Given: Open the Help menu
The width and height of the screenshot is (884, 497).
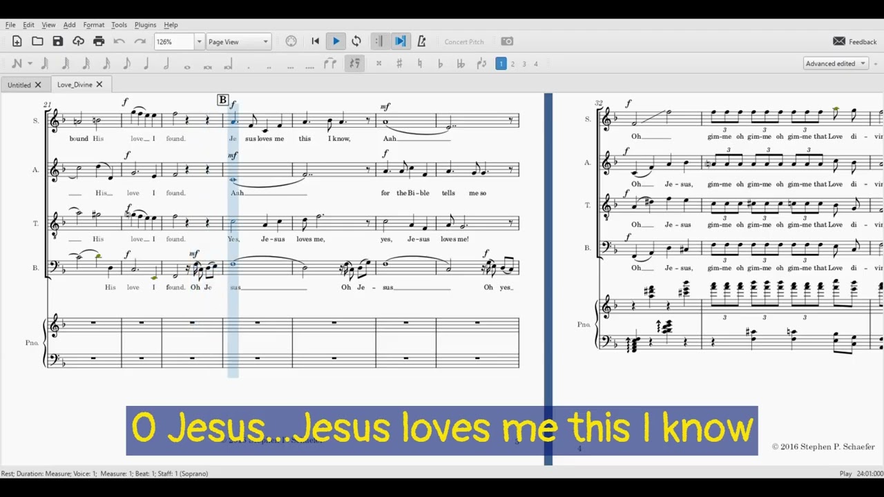Looking at the screenshot, I should tap(171, 25).
